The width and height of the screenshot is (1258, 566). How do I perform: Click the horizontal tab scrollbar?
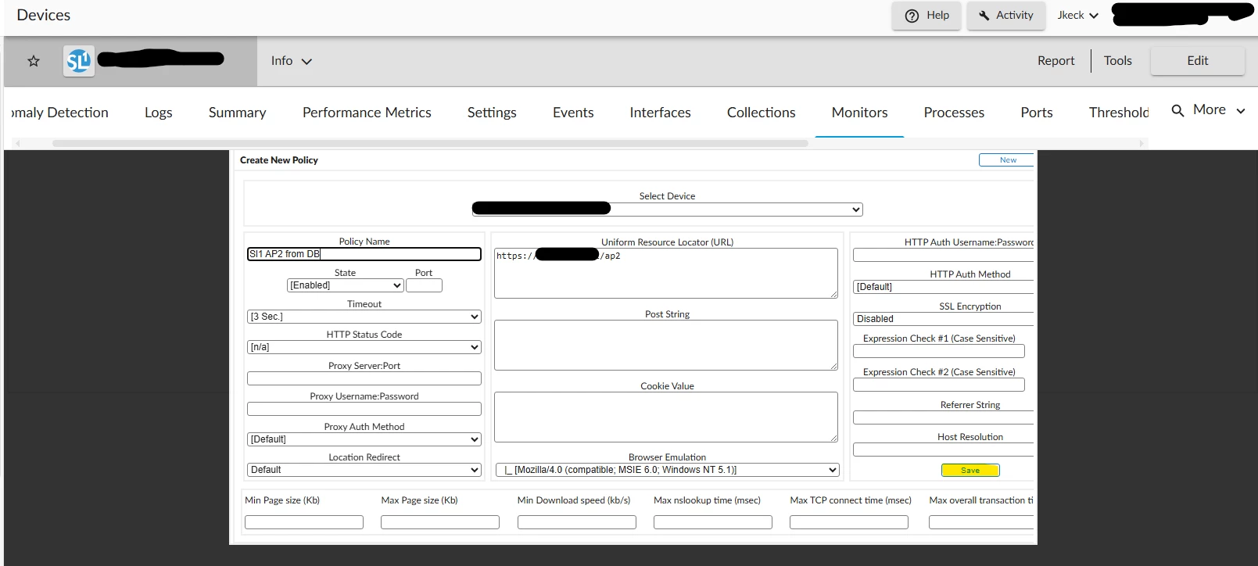[430, 143]
